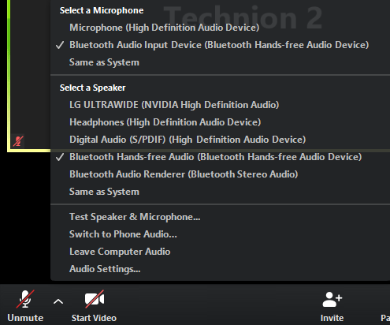Set speaker to Same as System

tap(104, 192)
